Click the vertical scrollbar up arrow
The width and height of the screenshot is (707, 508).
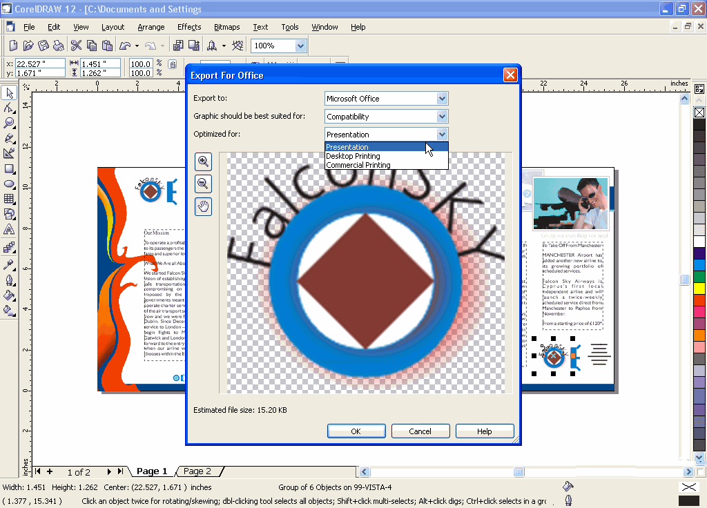pyautogui.click(x=685, y=98)
